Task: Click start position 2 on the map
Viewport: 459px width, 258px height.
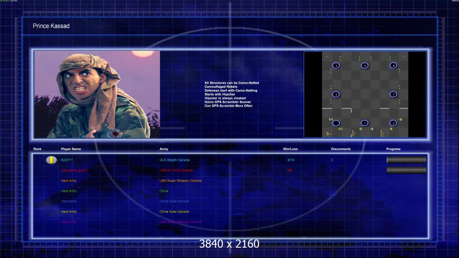Action: coord(394,123)
